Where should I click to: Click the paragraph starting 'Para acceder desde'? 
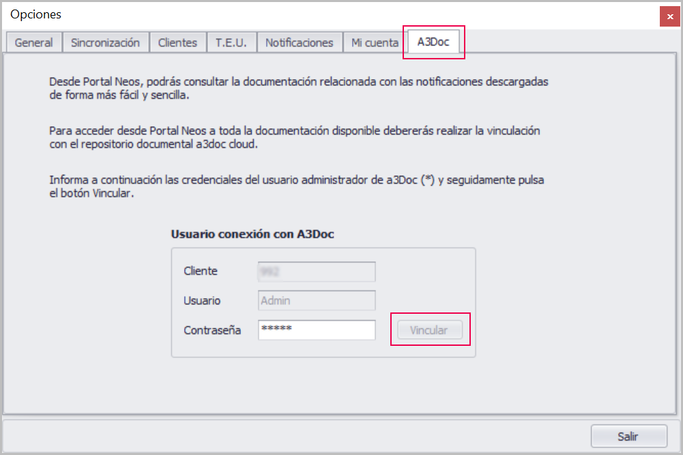[295, 138]
